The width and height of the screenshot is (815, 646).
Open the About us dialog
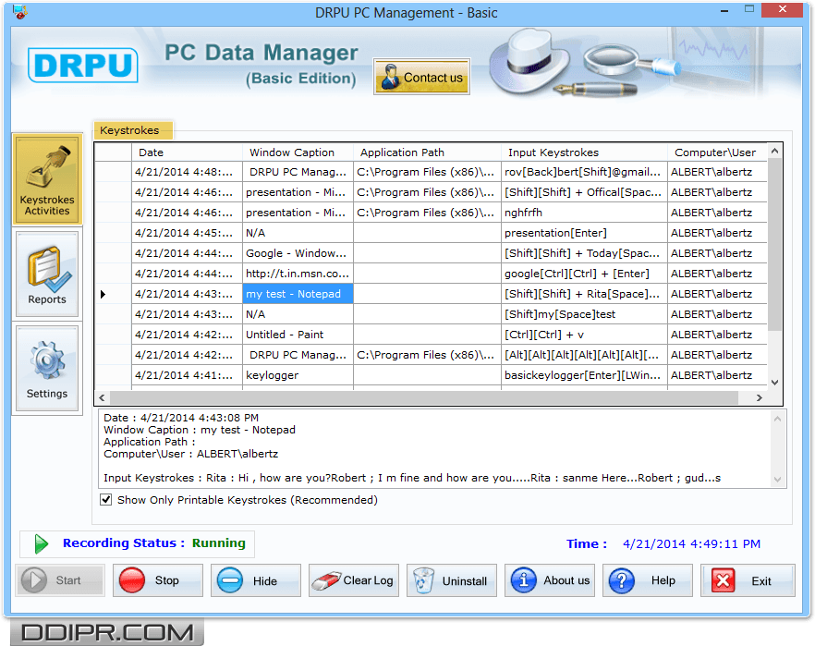point(550,580)
